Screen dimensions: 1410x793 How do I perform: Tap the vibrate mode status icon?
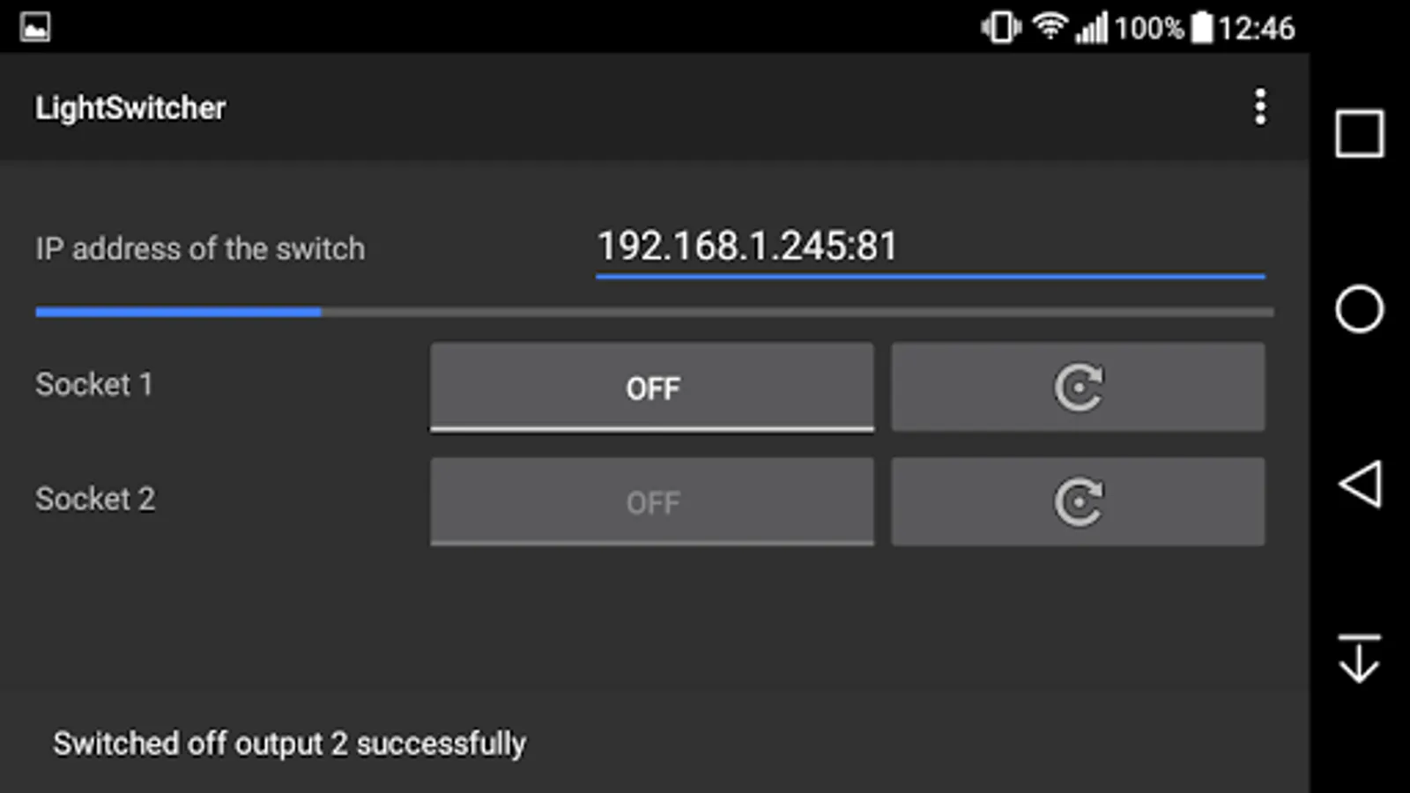pyautogui.click(x=1001, y=27)
